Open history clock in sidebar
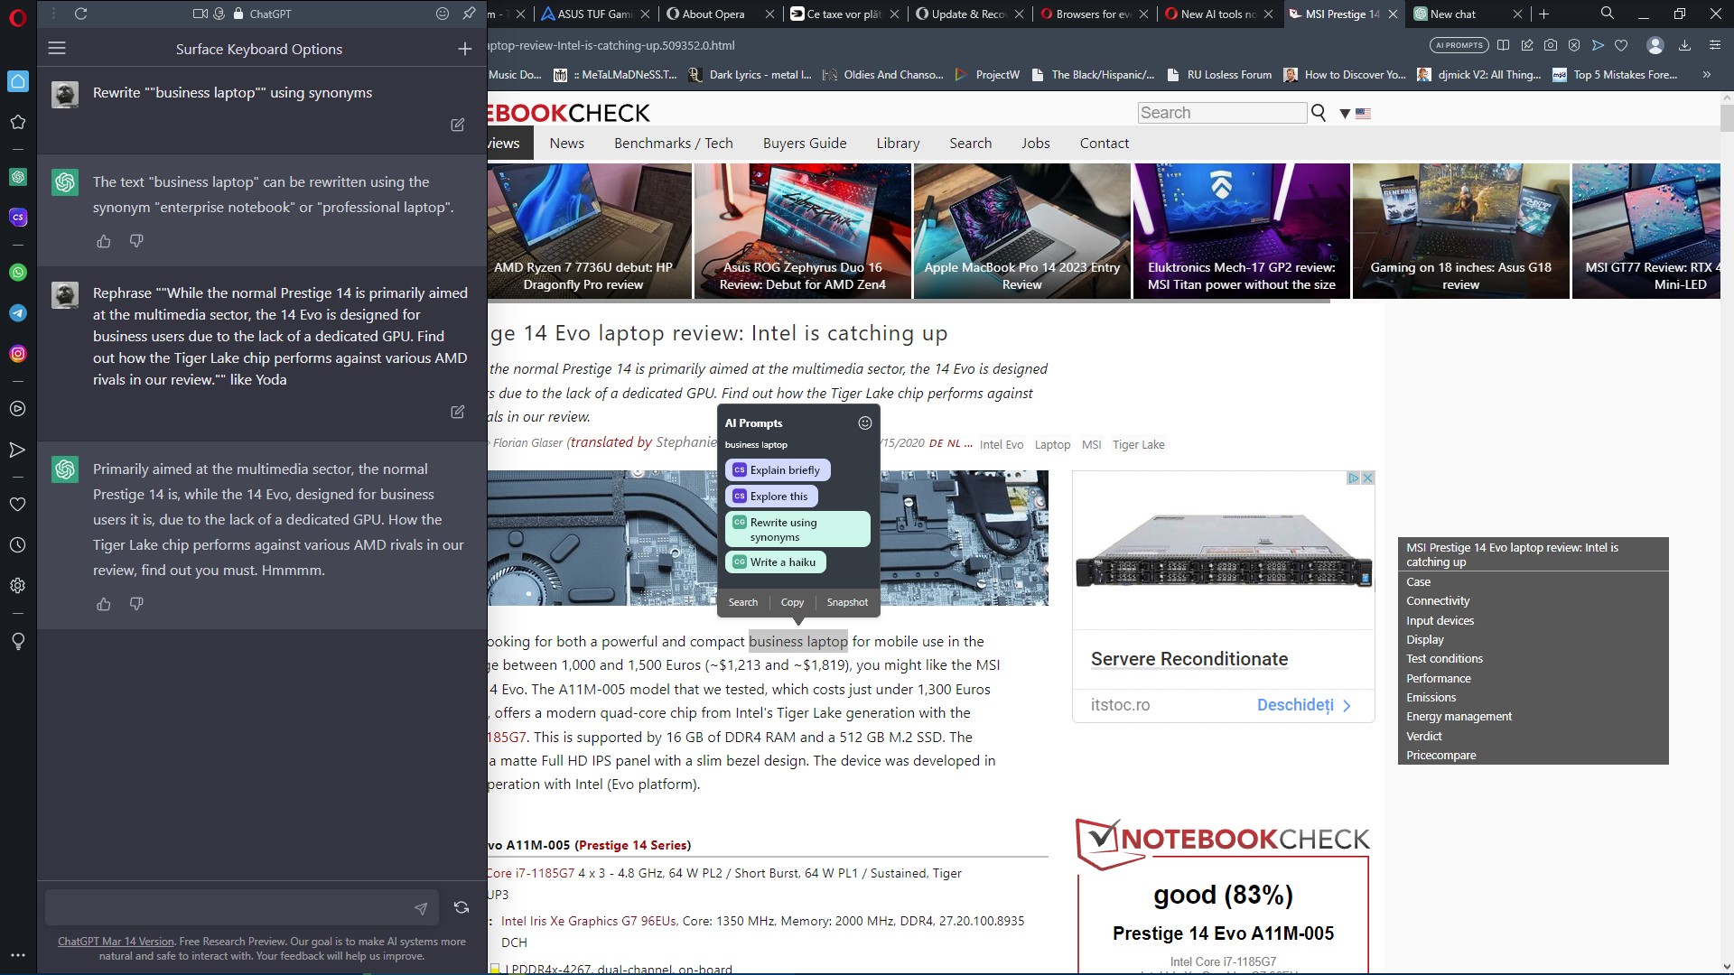Screen dimensions: 1734x975 (x=18, y=545)
